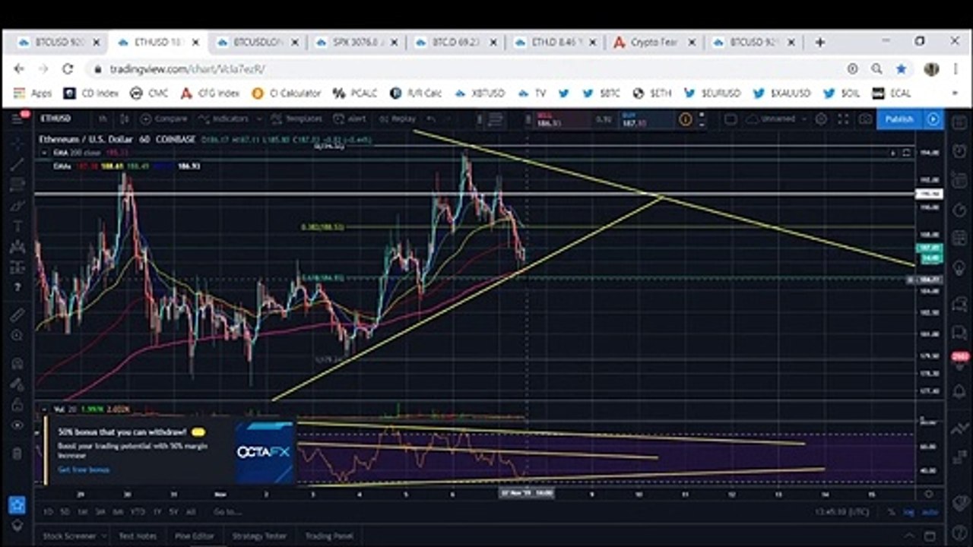Select the crosshair cursor tool

tap(17, 144)
